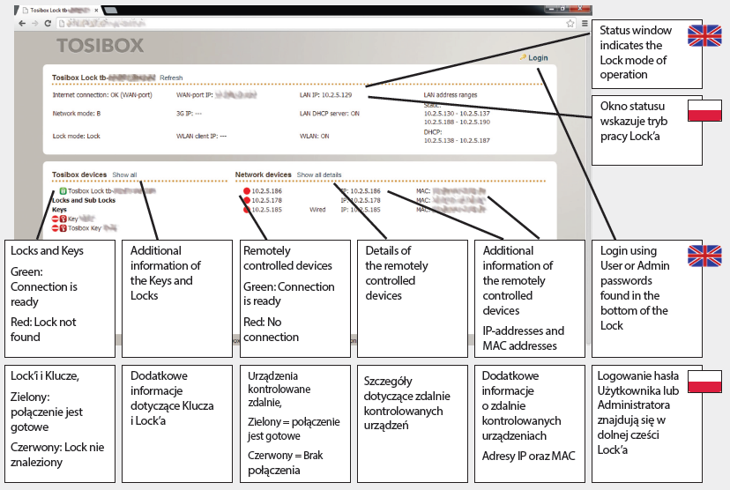Screen dimensions: 730x490
Task: Show all Tosibox devices
Action: pos(124,175)
